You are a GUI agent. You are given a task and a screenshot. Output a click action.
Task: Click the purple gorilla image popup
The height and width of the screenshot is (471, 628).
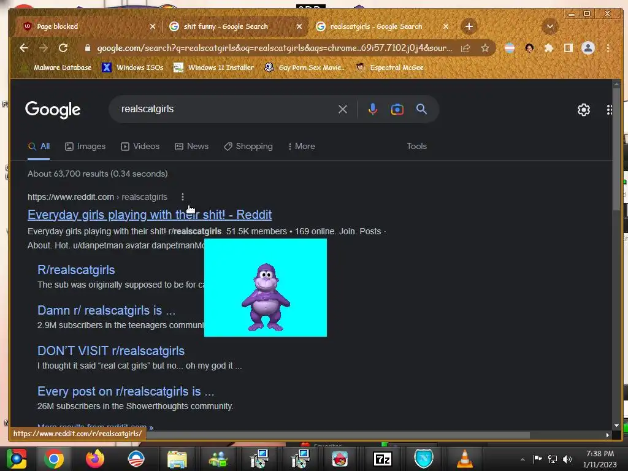[x=266, y=288]
